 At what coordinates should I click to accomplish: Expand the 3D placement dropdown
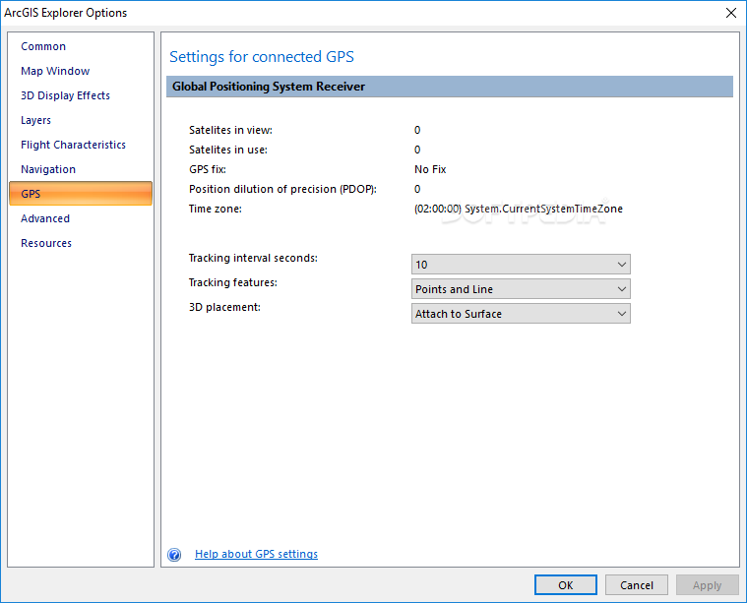[x=521, y=314]
